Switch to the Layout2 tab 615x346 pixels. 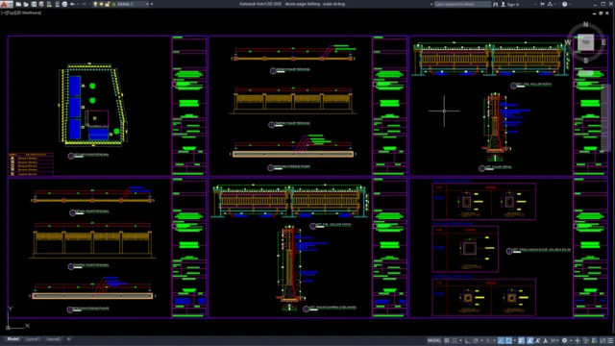(x=54, y=339)
